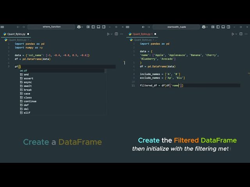This screenshot has width=250, height=187.
Task: Click line number 7 gutter in left editor
Action: (9, 67)
